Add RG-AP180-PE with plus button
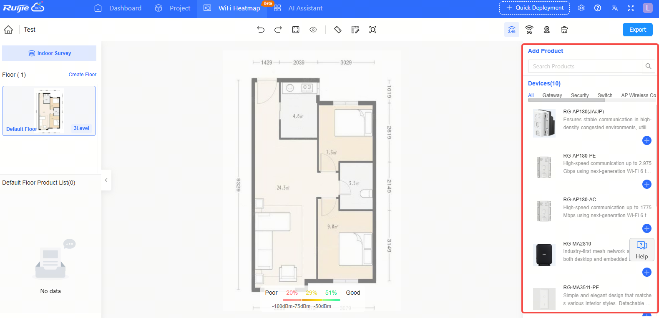 647,184
